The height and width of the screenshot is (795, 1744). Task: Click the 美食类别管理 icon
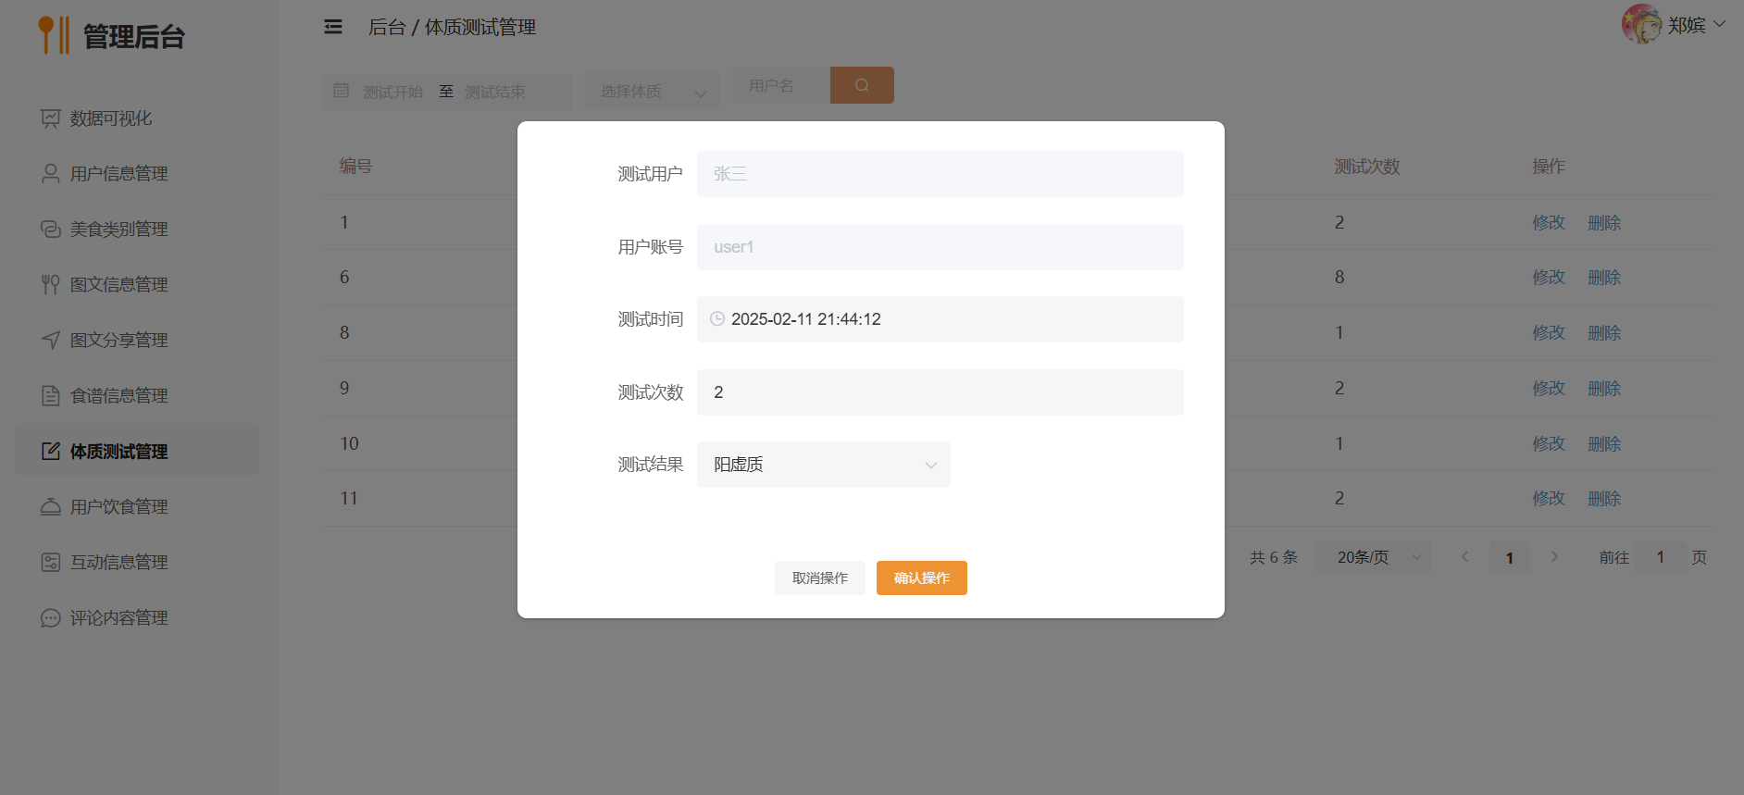click(x=51, y=230)
